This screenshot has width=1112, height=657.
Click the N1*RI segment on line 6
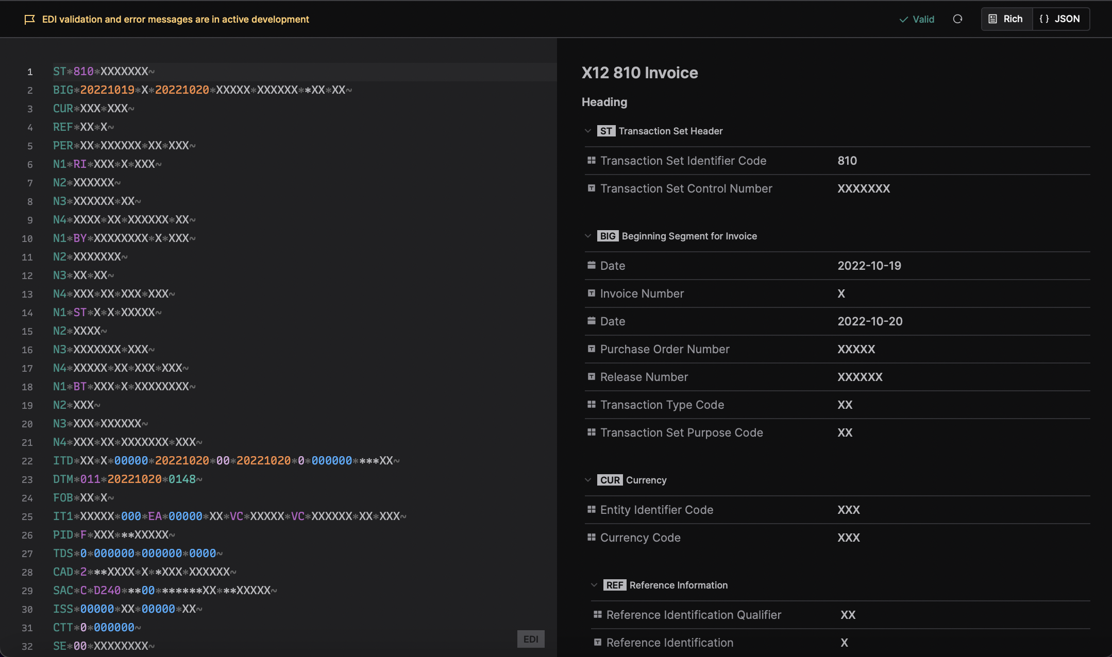click(x=107, y=164)
